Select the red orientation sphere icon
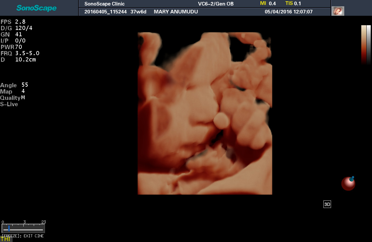Viewport: 372px width, 242px height. pyautogui.click(x=348, y=184)
